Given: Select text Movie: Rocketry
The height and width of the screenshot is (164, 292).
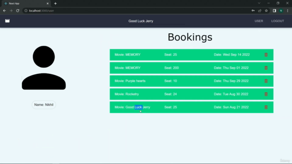Looking at the screenshot, I should click(x=127, y=94).
